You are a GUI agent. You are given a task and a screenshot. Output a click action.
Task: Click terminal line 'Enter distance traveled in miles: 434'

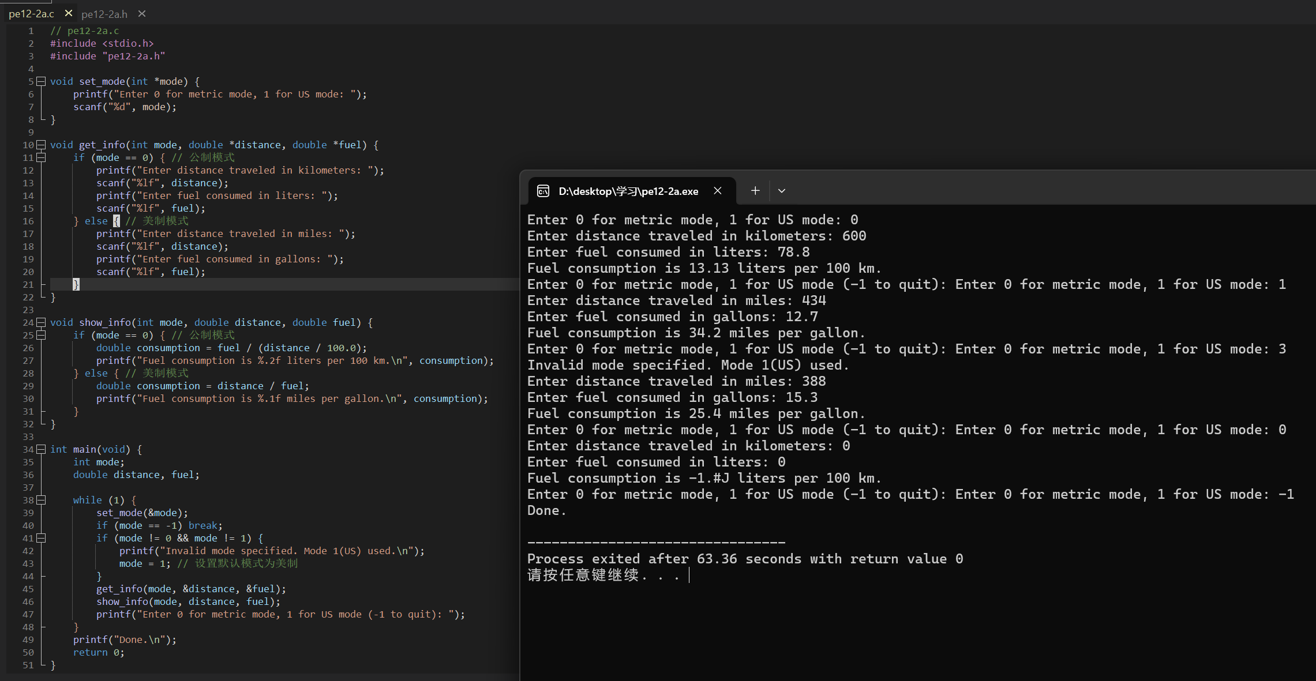point(677,300)
